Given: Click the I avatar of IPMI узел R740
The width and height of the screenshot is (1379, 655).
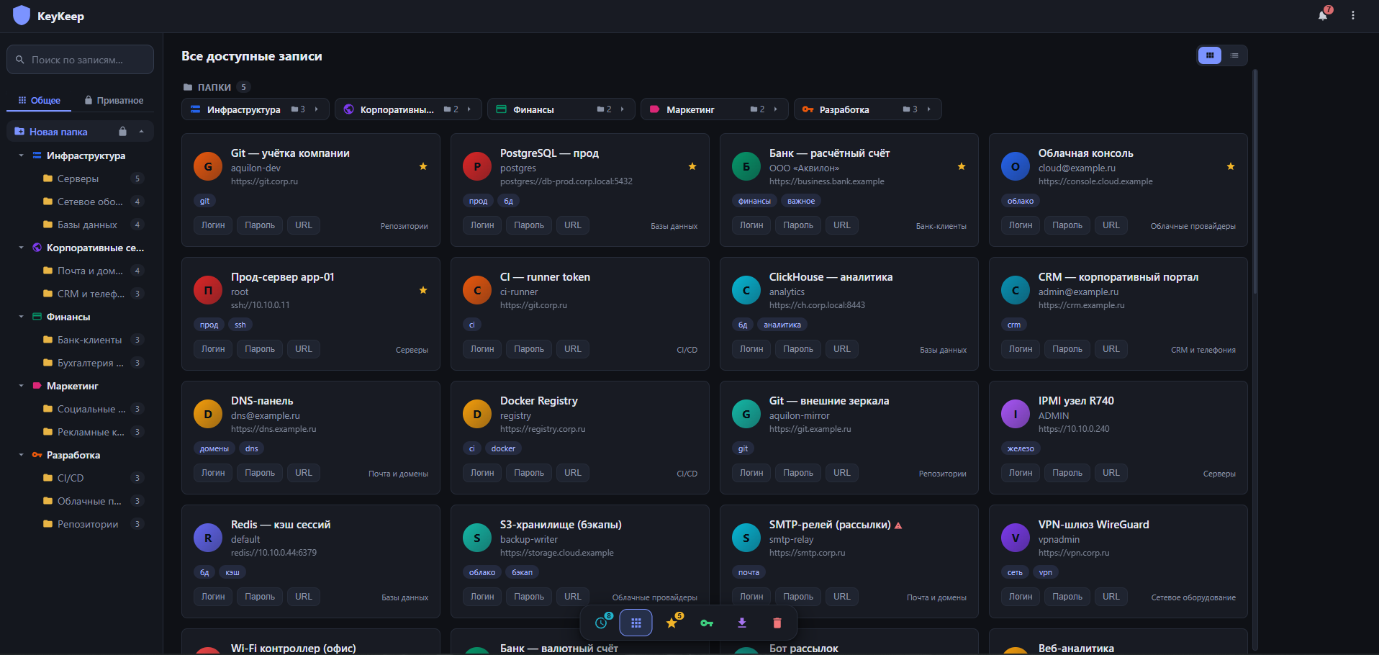Looking at the screenshot, I should click(1016, 415).
